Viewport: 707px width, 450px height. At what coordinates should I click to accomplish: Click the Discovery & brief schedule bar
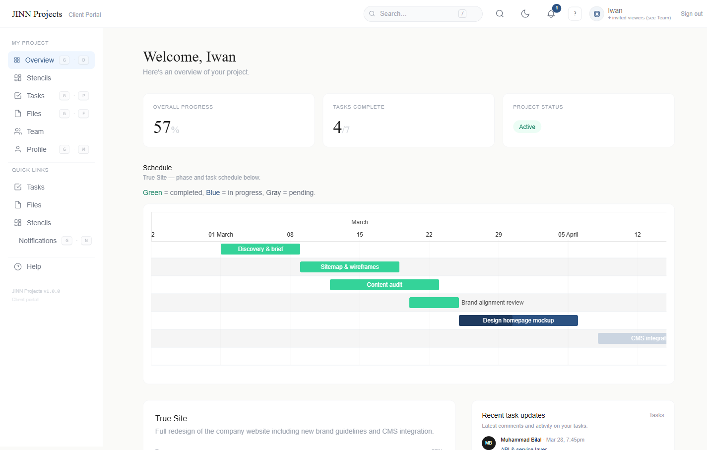260,249
